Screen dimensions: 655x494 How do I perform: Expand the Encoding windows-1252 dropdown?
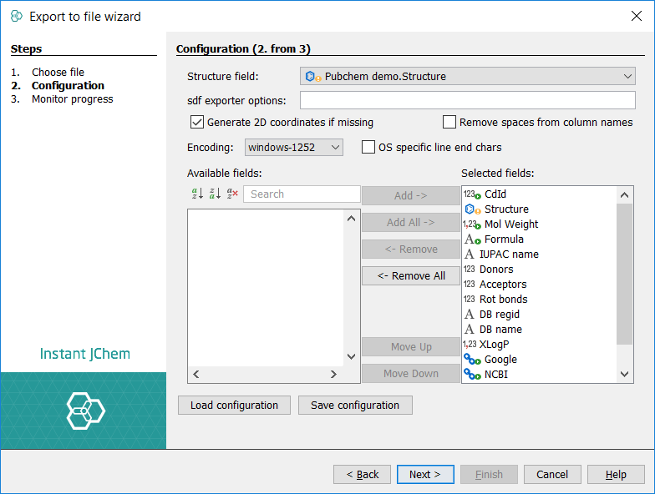[x=294, y=148]
